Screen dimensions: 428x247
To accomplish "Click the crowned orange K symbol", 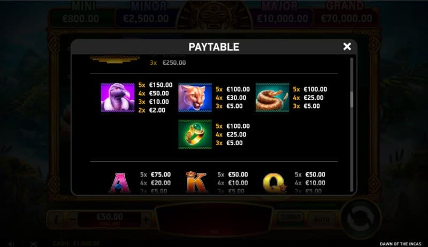I will [x=196, y=182].
